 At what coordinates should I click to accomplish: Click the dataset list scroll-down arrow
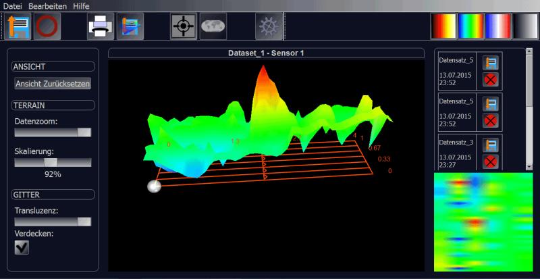tap(529, 166)
